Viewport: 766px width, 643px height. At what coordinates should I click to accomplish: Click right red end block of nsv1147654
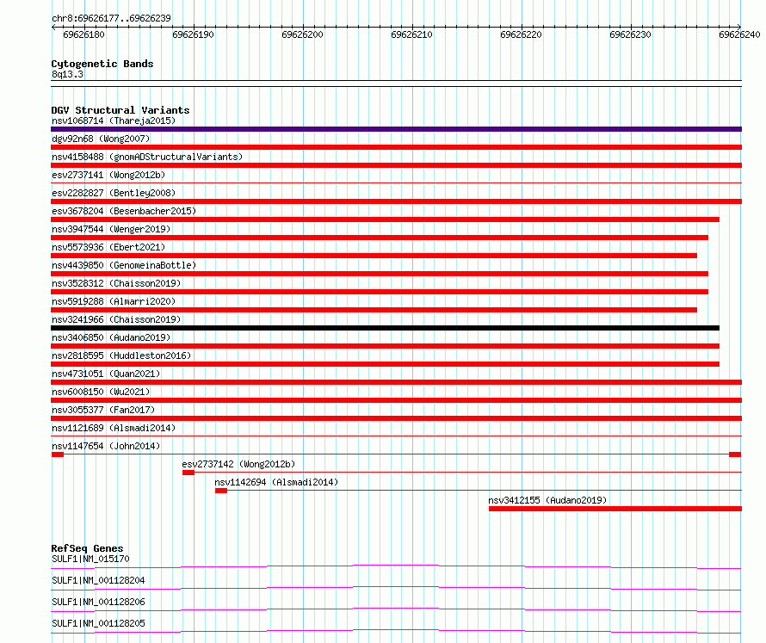(x=735, y=454)
